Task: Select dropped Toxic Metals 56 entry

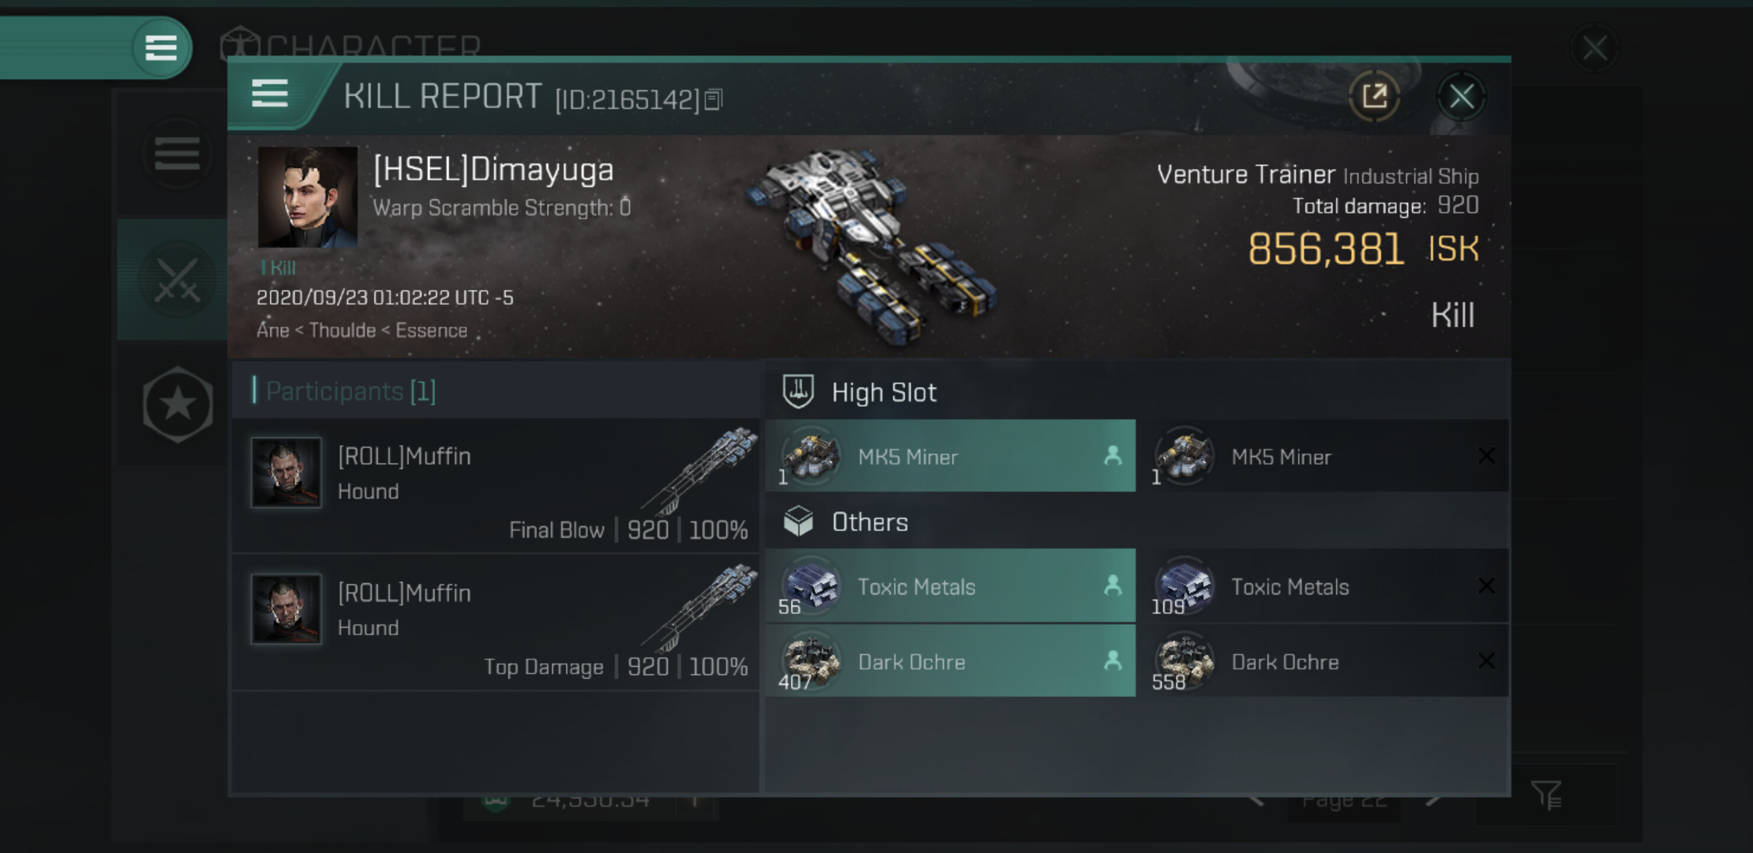Action: point(950,586)
